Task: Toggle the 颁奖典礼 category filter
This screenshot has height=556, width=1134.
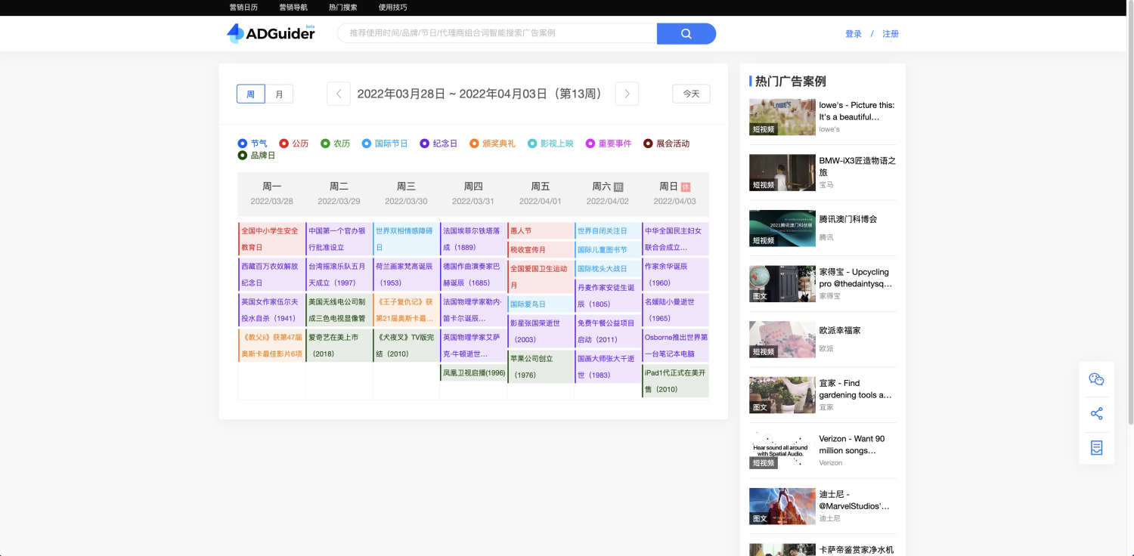Action: point(493,144)
